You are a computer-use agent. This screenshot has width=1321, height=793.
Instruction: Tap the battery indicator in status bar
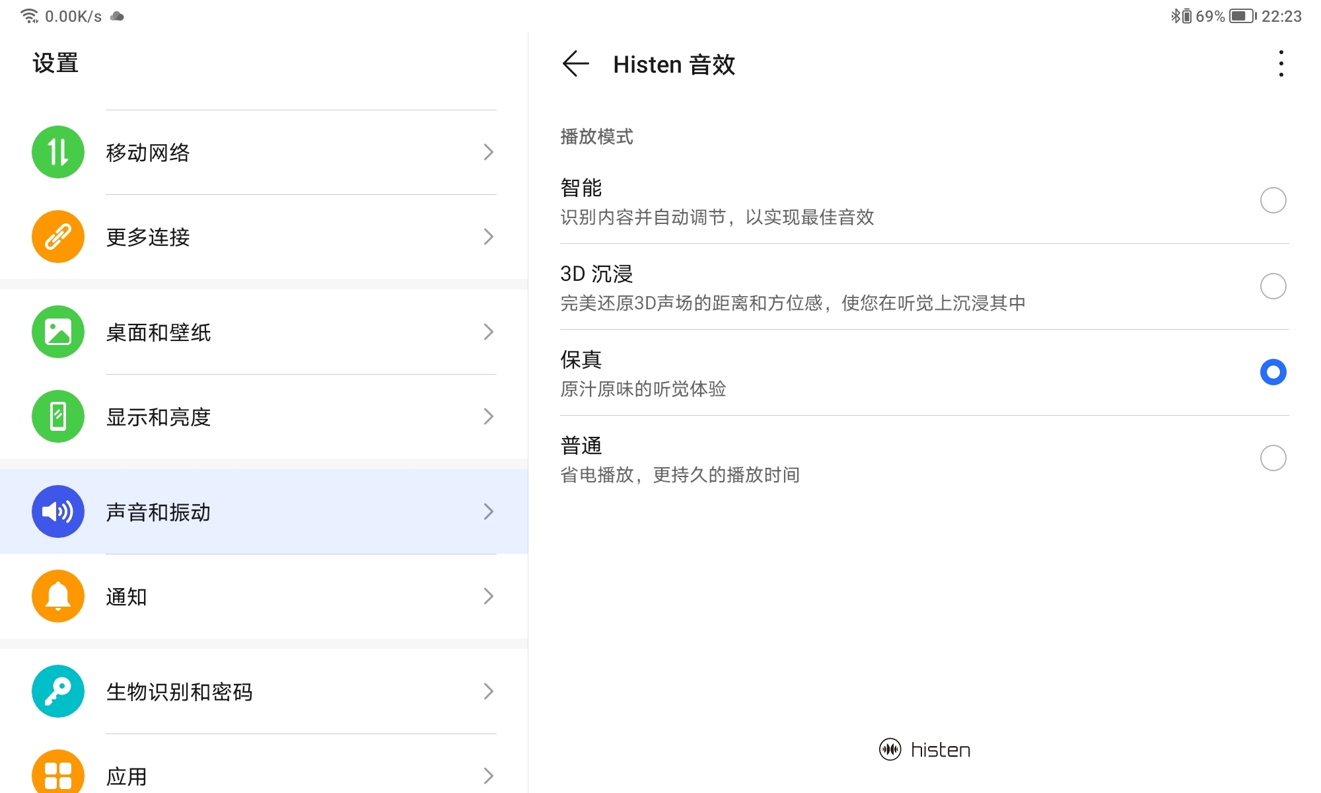(x=1243, y=16)
